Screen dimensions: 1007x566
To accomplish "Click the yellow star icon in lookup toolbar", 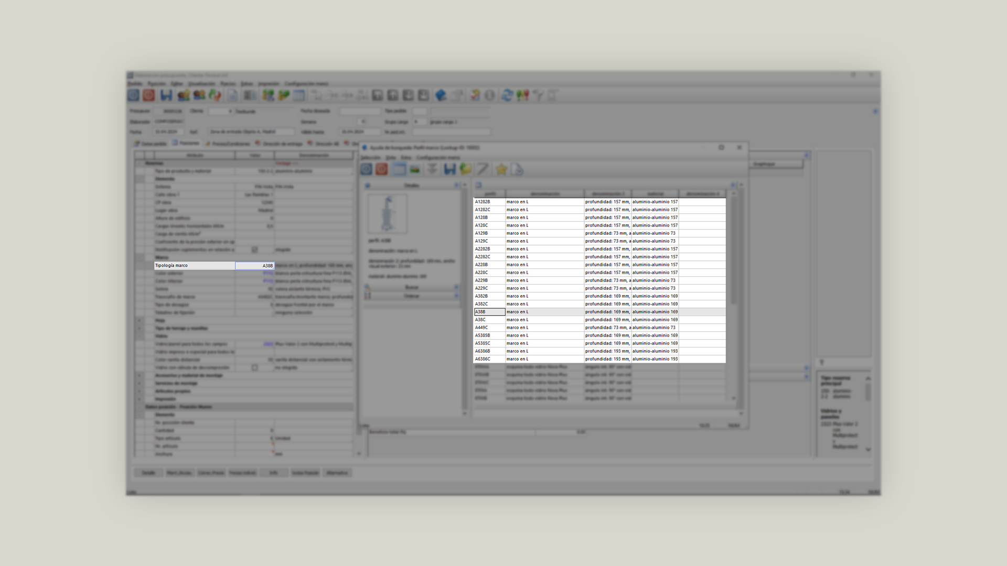I will 501,169.
